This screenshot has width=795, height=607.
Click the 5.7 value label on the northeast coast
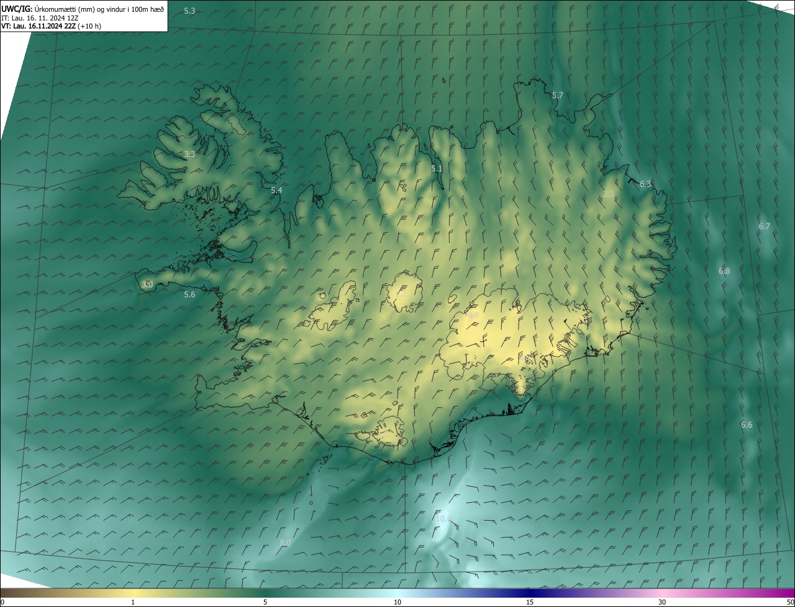tap(557, 95)
